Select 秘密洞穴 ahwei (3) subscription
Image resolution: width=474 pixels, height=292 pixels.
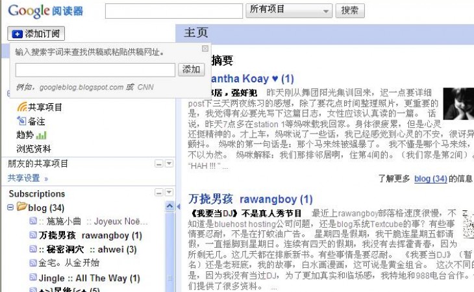(x=88, y=249)
